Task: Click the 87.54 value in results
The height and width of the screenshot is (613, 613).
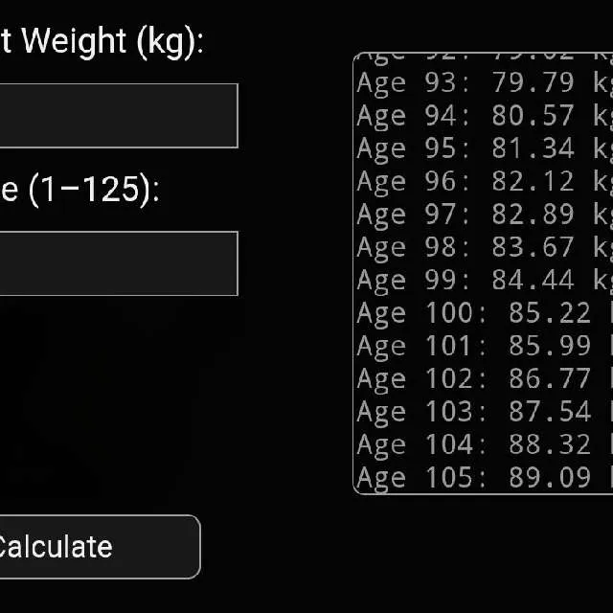Action: pyautogui.click(x=550, y=412)
